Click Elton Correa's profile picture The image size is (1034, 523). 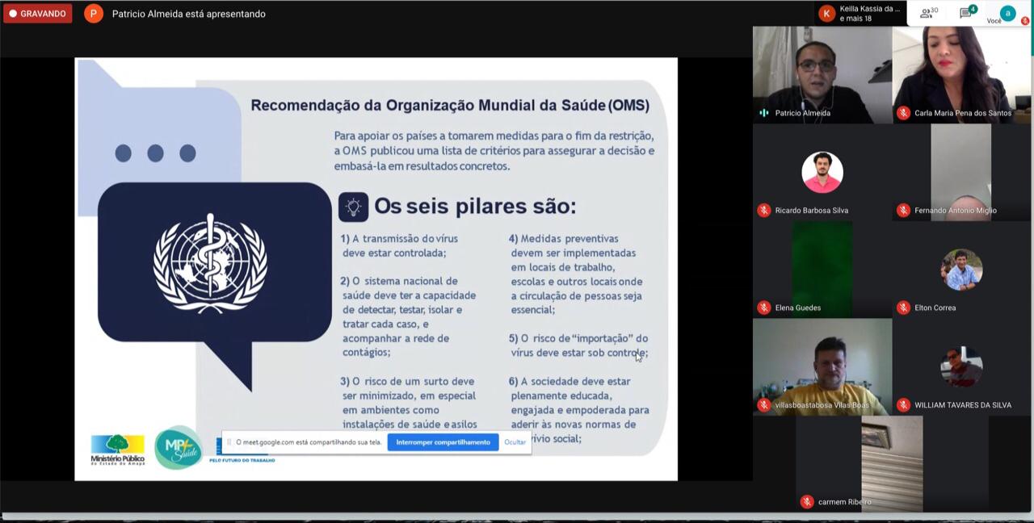[x=961, y=270]
